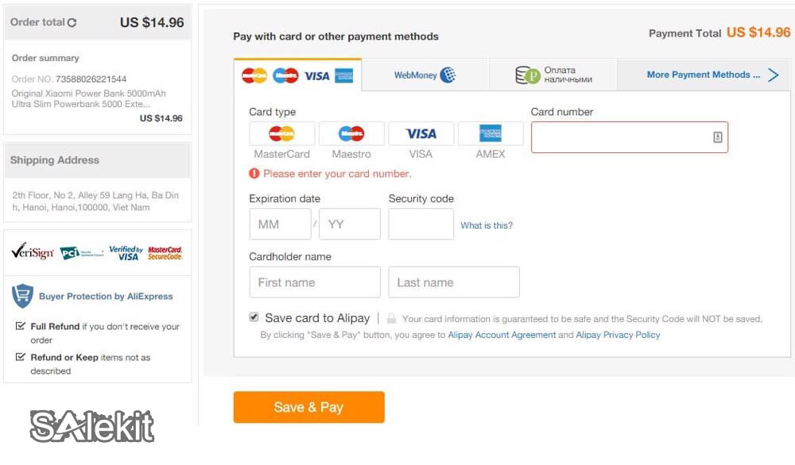Select the Maestro card type icon
Screen dimensions: 795x465
click(x=351, y=133)
